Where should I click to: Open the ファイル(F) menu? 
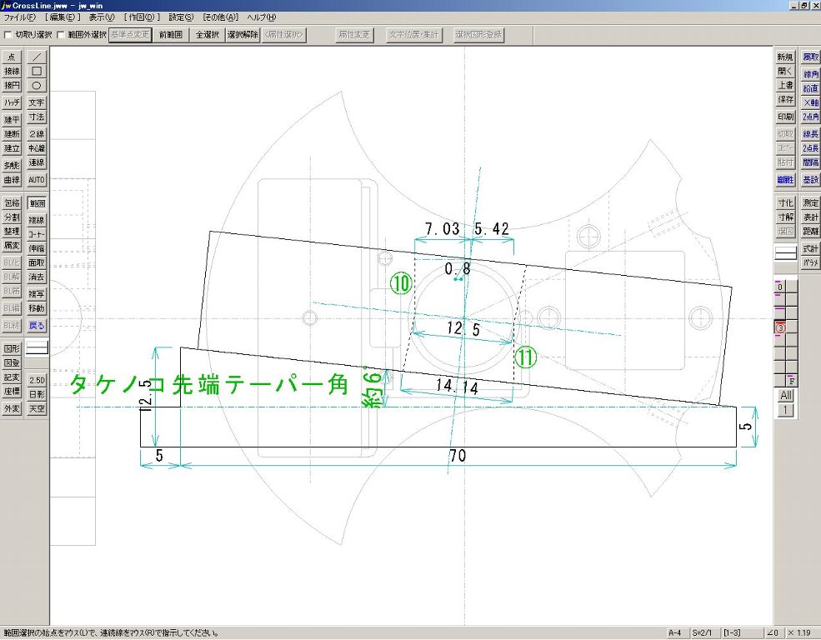click(20, 17)
